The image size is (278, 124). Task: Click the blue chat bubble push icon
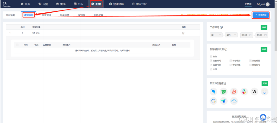213,101
